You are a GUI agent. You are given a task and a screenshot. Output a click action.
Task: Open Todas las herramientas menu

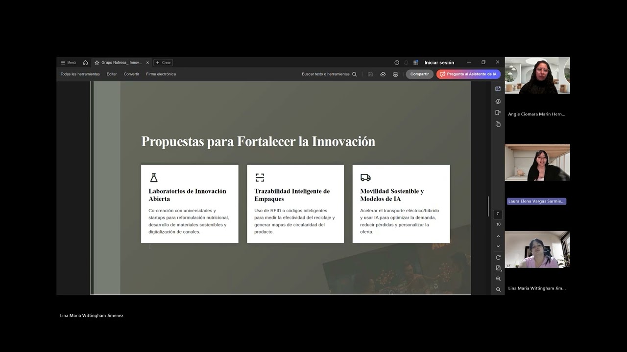[80, 74]
